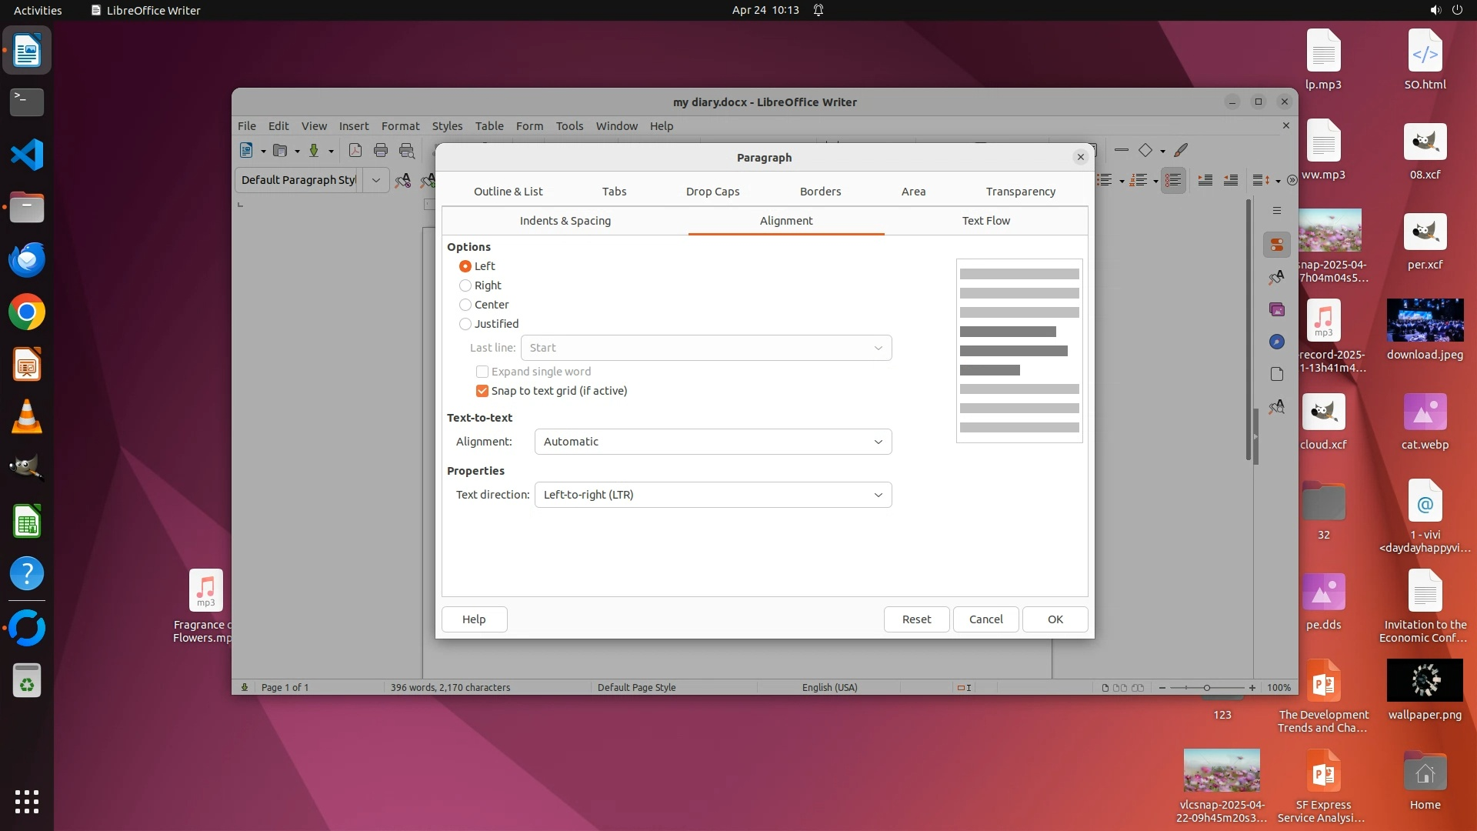The image size is (1477, 831).
Task: Open the sidebar Navigator compass icon
Action: click(1277, 342)
